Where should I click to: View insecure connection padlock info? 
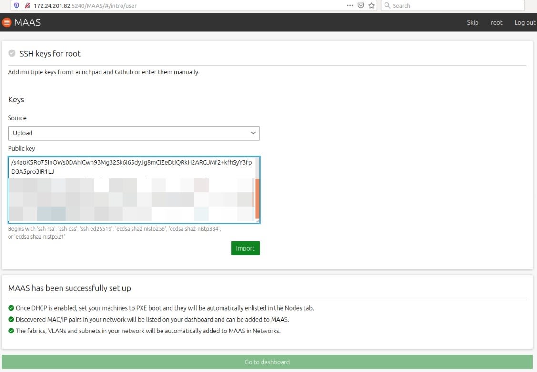point(28,5)
